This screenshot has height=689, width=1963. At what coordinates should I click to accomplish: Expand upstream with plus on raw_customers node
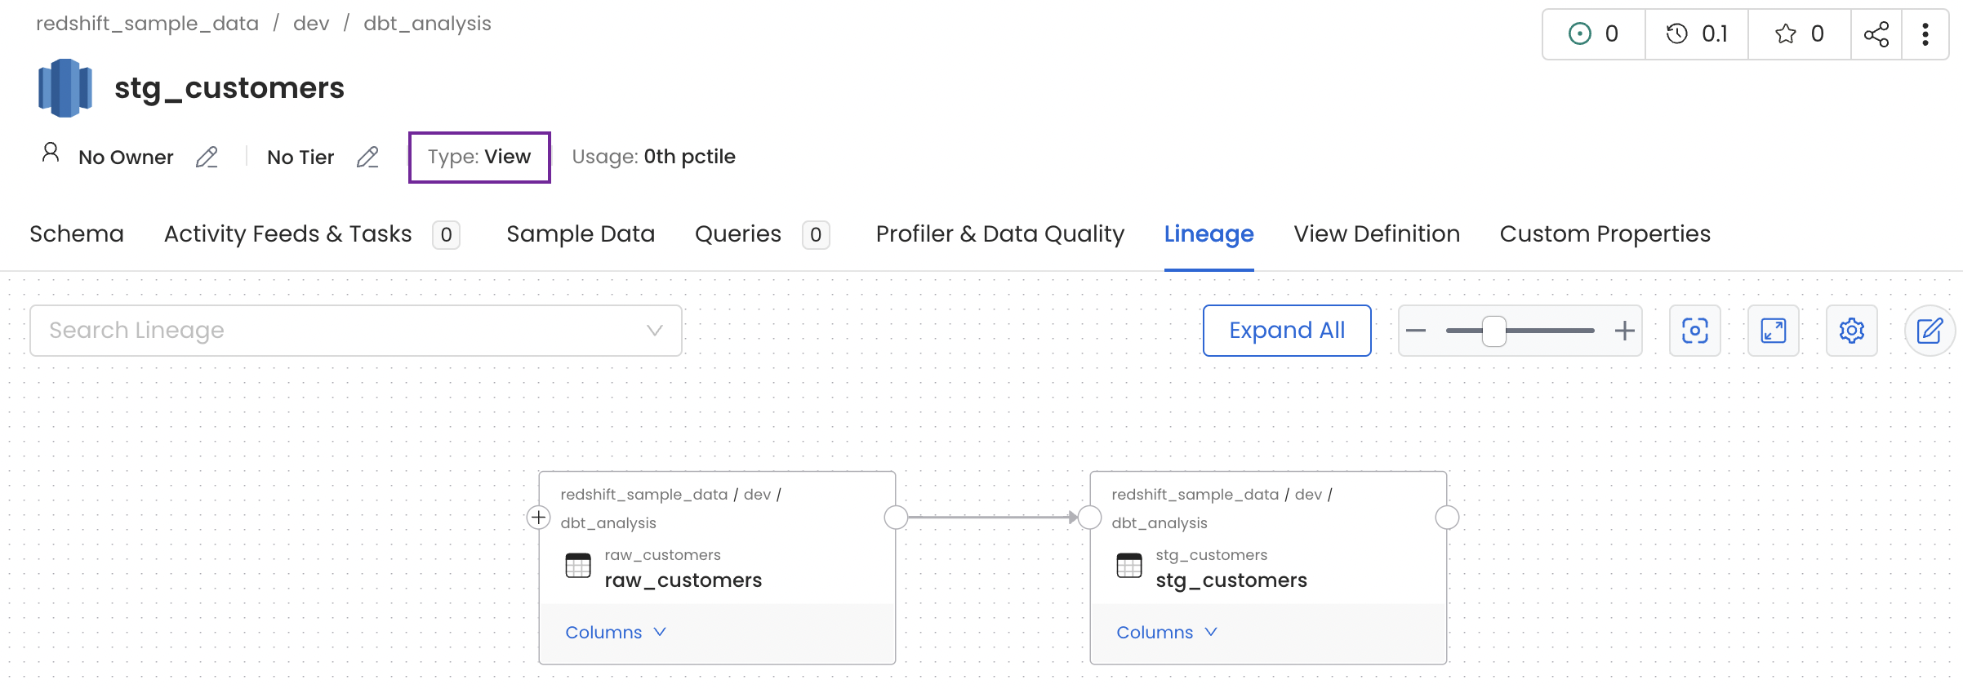click(x=538, y=518)
